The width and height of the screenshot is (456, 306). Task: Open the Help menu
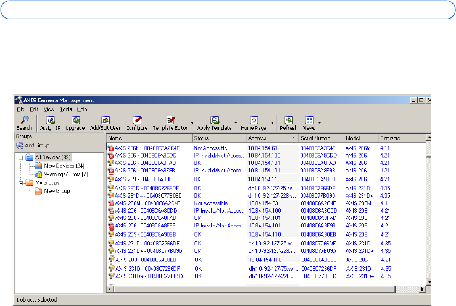click(x=82, y=109)
